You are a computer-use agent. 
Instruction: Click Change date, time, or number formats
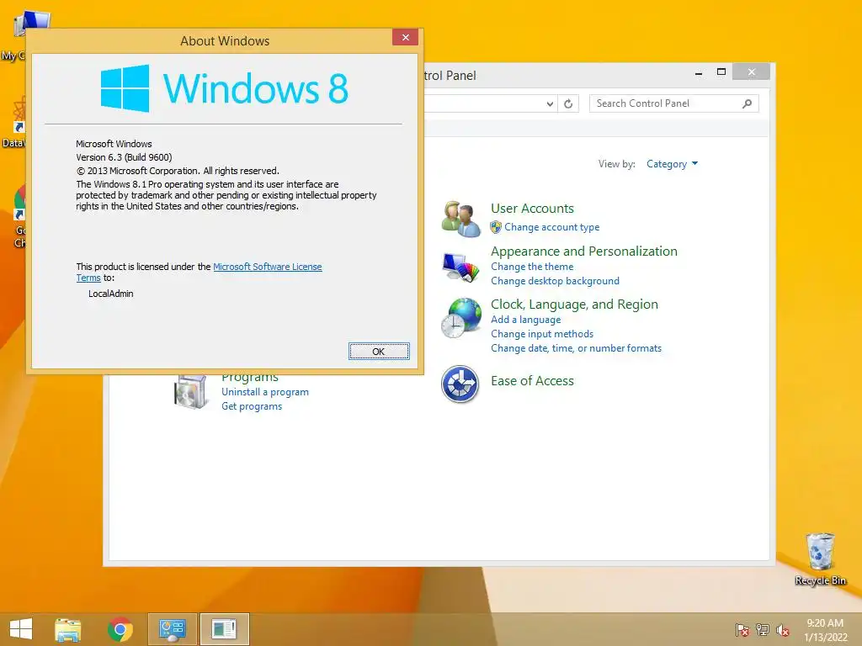click(576, 347)
